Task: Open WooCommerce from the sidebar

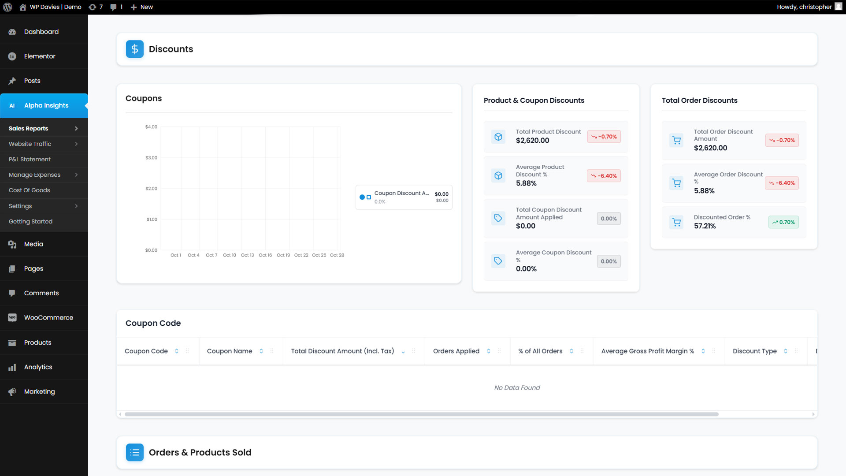Action: [48, 318]
